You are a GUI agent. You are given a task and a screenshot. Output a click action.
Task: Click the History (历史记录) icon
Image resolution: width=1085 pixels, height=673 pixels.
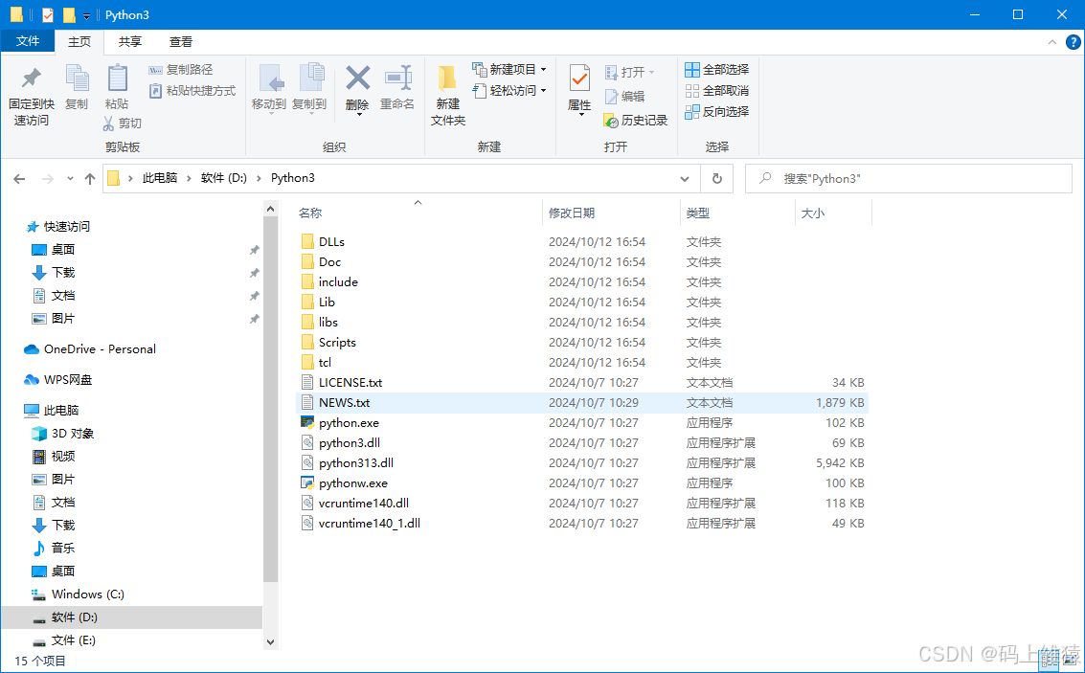coord(610,121)
